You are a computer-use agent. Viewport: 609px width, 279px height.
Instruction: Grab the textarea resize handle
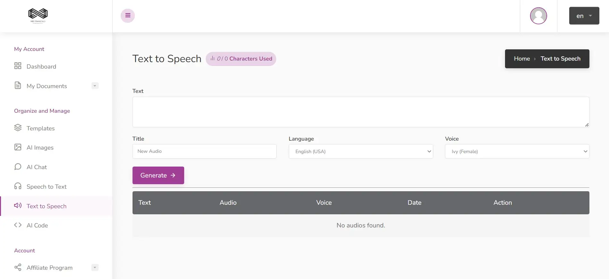pyautogui.click(x=587, y=125)
